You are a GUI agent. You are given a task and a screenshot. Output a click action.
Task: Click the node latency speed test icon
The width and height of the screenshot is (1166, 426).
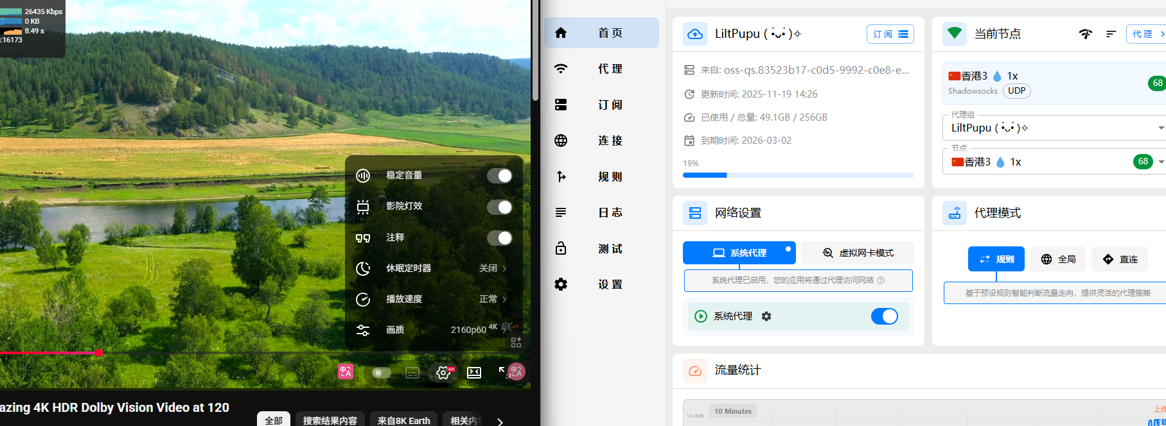point(1086,34)
